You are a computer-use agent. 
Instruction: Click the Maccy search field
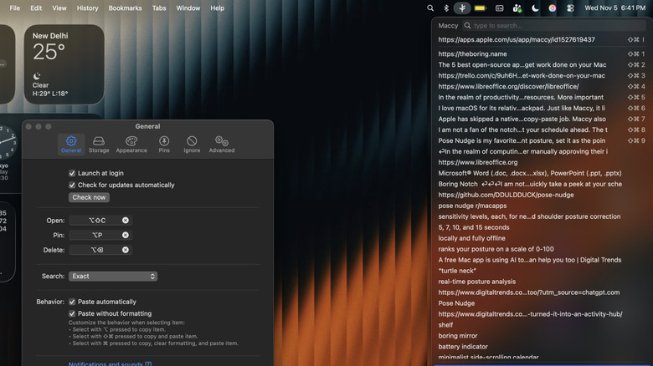[x=554, y=26]
